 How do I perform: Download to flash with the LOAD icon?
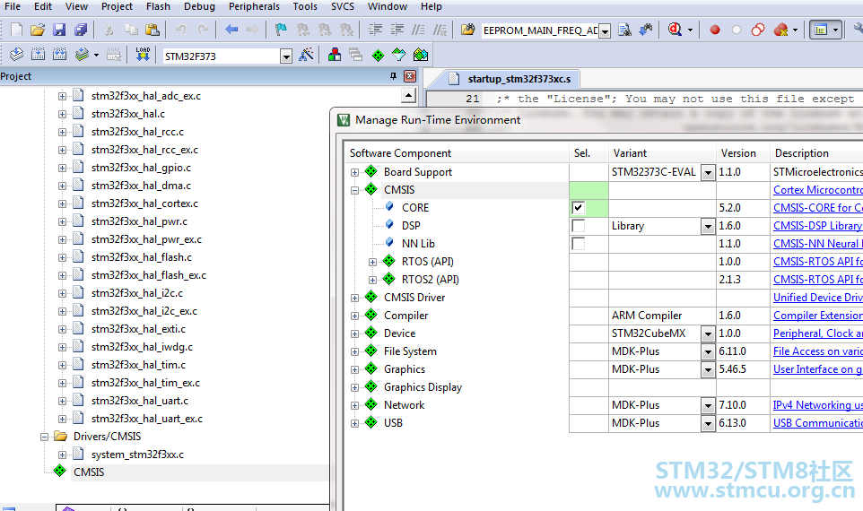tap(143, 55)
